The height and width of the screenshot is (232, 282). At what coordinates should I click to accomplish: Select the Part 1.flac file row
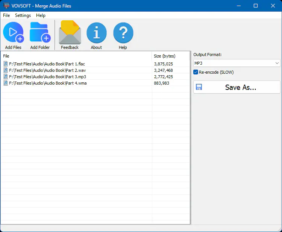tap(96, 64)
